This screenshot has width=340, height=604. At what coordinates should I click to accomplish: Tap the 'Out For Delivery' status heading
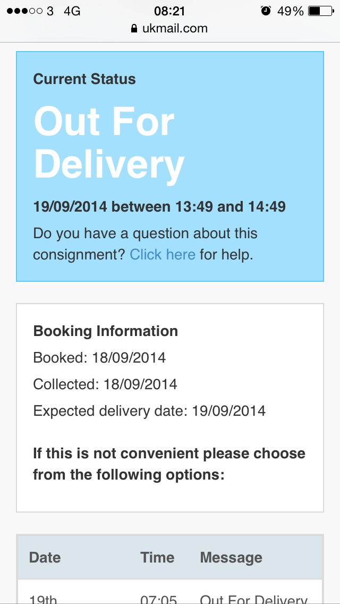coord(109,142)
